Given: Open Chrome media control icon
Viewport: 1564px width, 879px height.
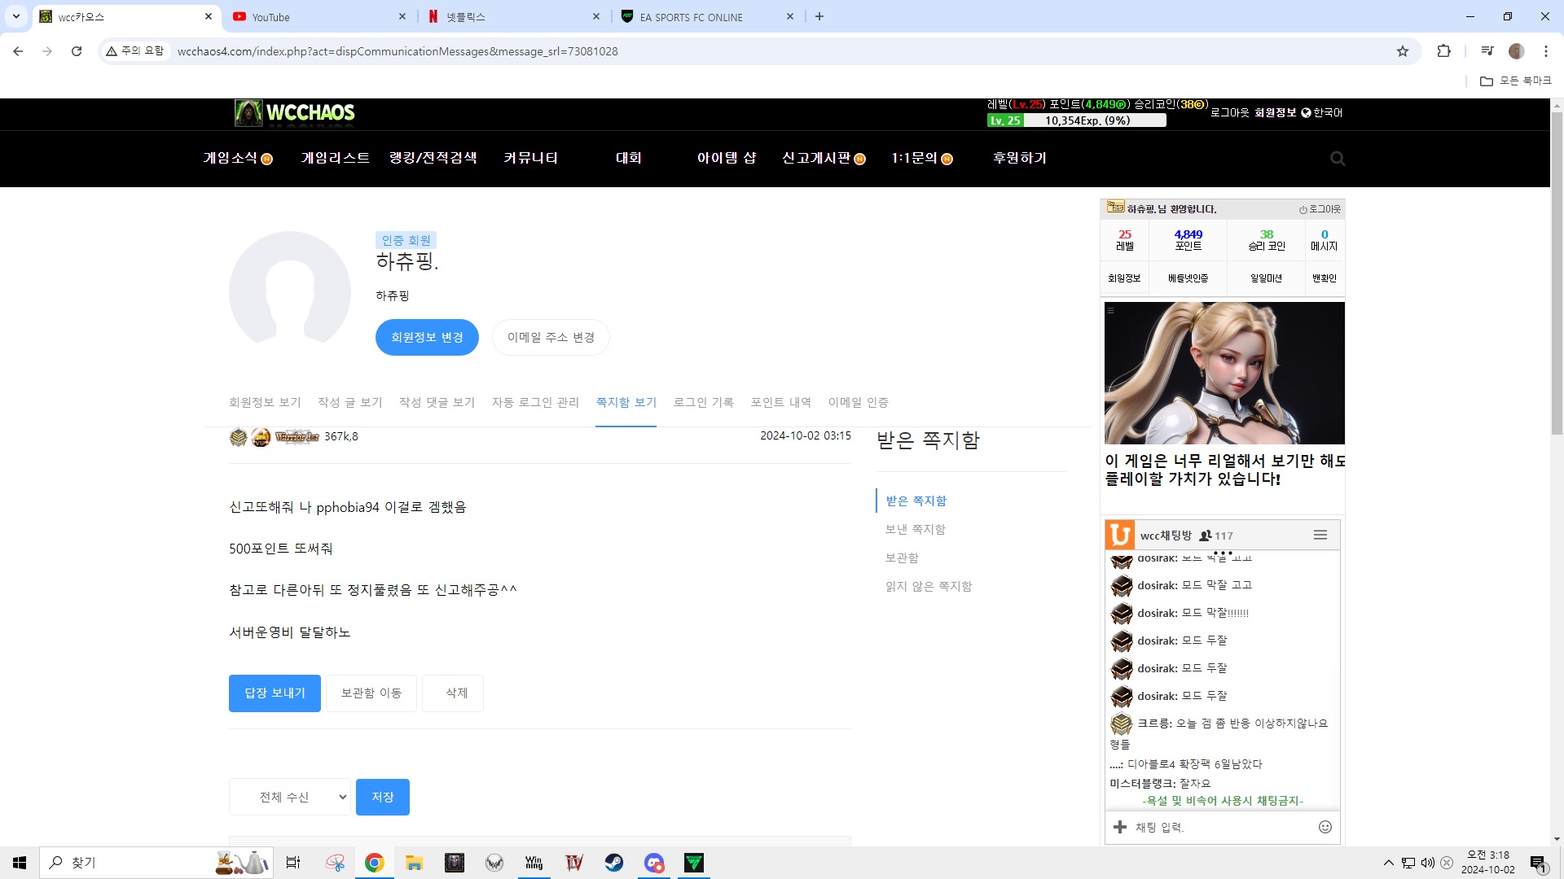Looking at the screenshot, I should (1487, 51).
